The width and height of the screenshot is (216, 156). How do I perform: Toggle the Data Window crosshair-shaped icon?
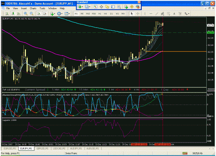point(101,7)
